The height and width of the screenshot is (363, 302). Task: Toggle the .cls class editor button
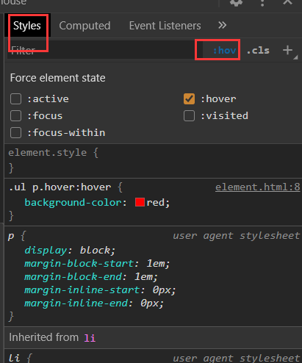[258, 51]
